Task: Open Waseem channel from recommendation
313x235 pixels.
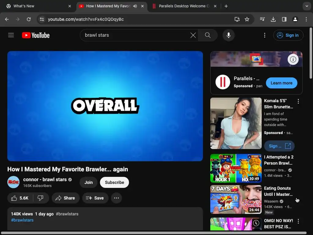Action: click(x=271, y=201)
